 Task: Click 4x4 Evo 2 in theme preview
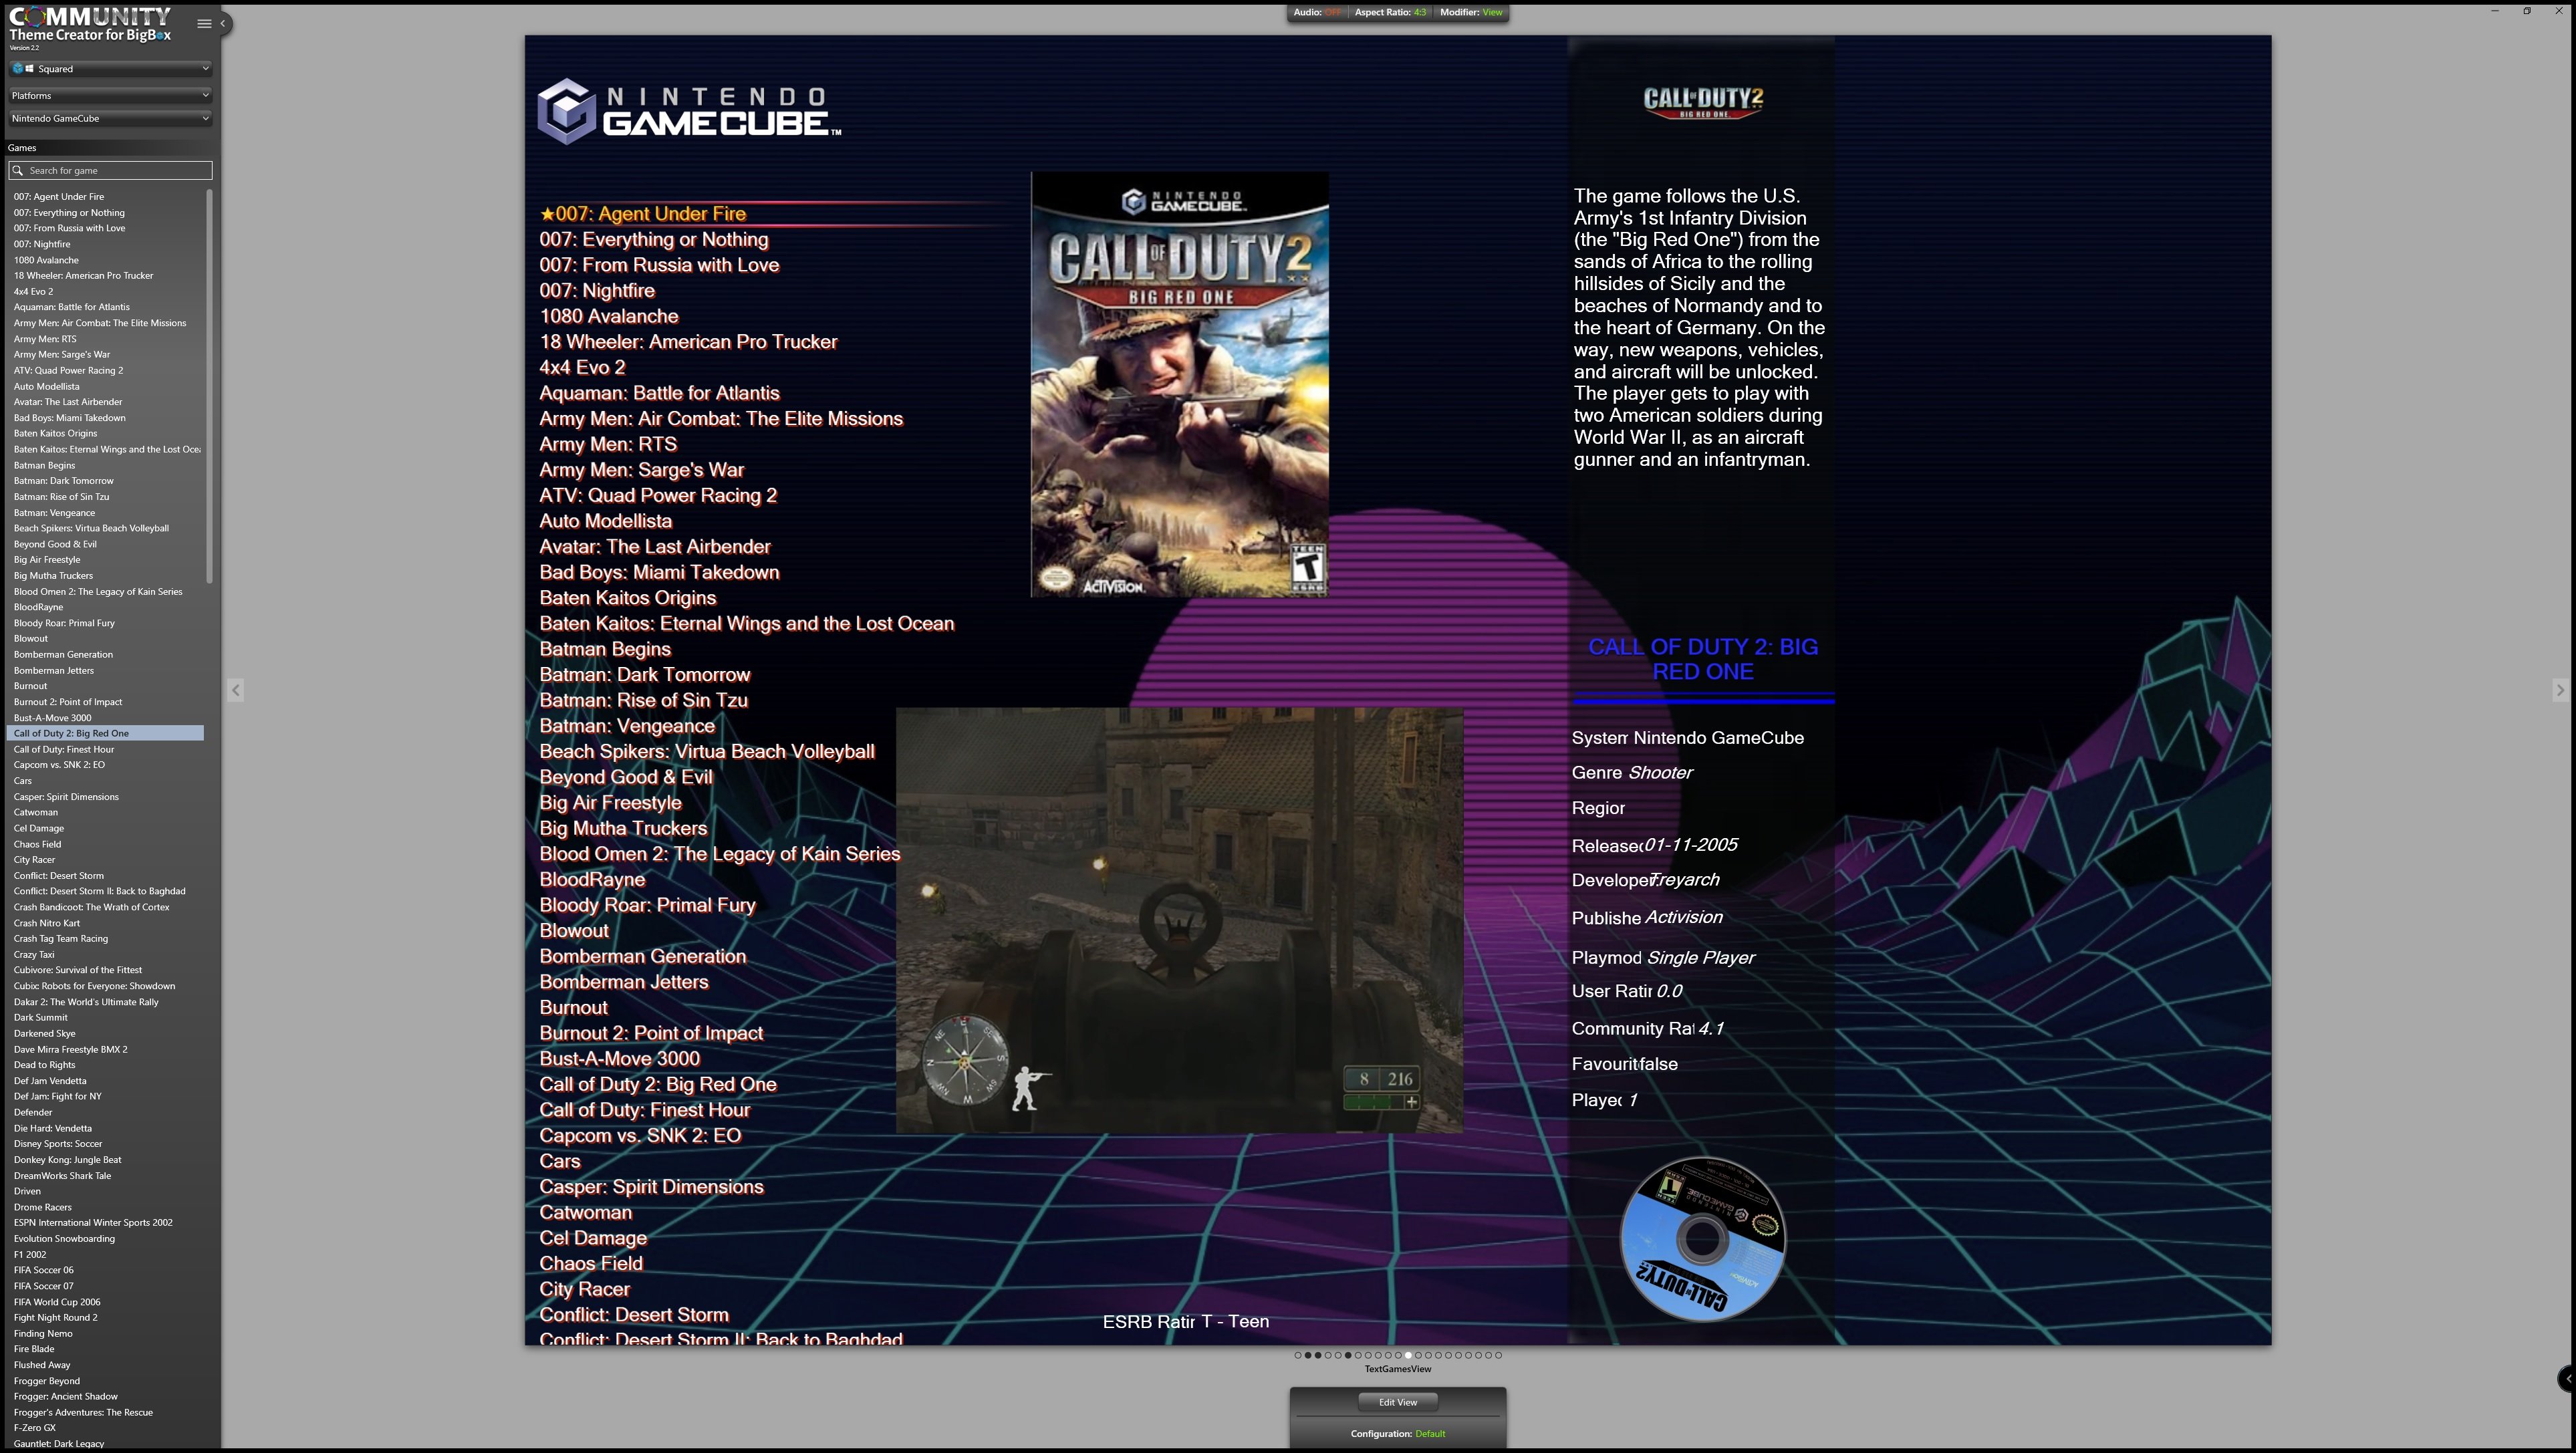(582, 367)
